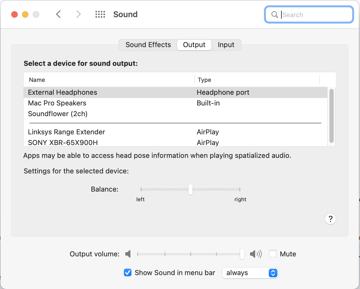Screen dimensions: 360x289
Task: Select Mac Pro Speakers output device
Action: 57,103
